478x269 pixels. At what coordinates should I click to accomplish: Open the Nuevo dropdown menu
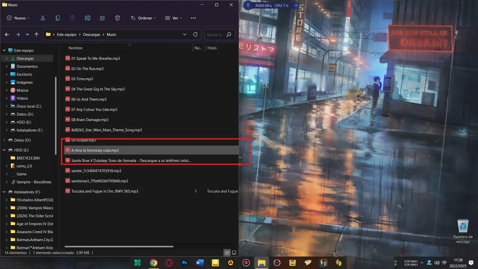[18, 18]
